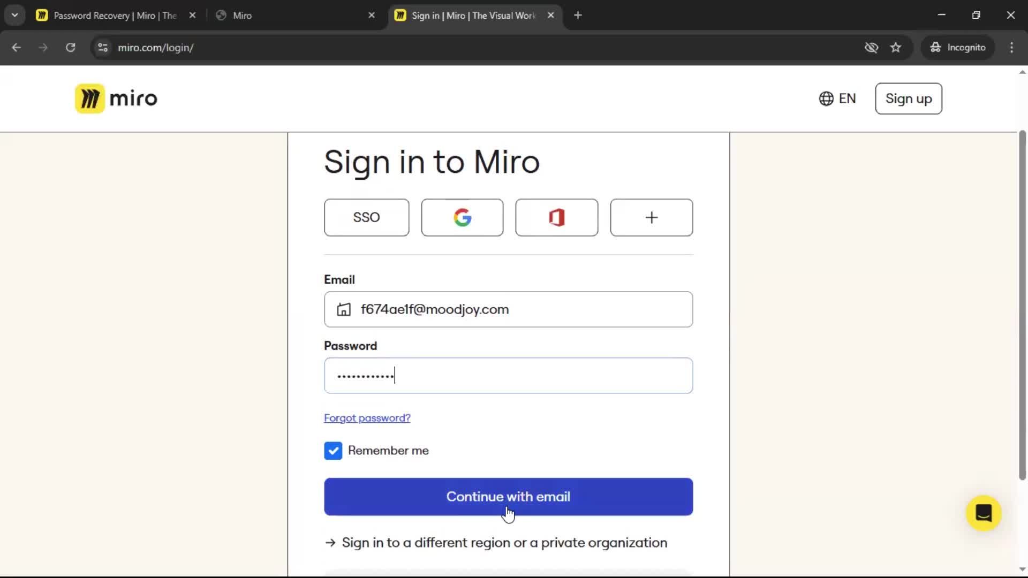The width and height of the screenshot is (1028, 578).
Task: Click the Sign up button
Action: (909, 98)
